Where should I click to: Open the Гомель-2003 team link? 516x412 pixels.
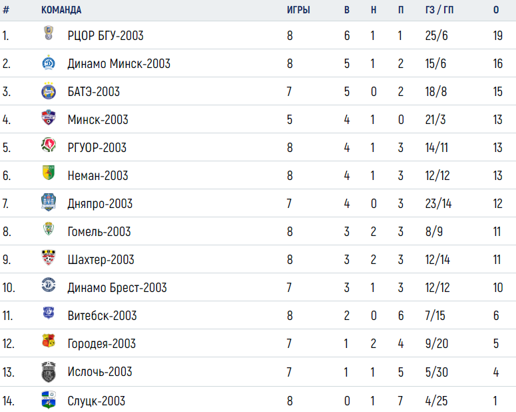(x=99, y=232)
